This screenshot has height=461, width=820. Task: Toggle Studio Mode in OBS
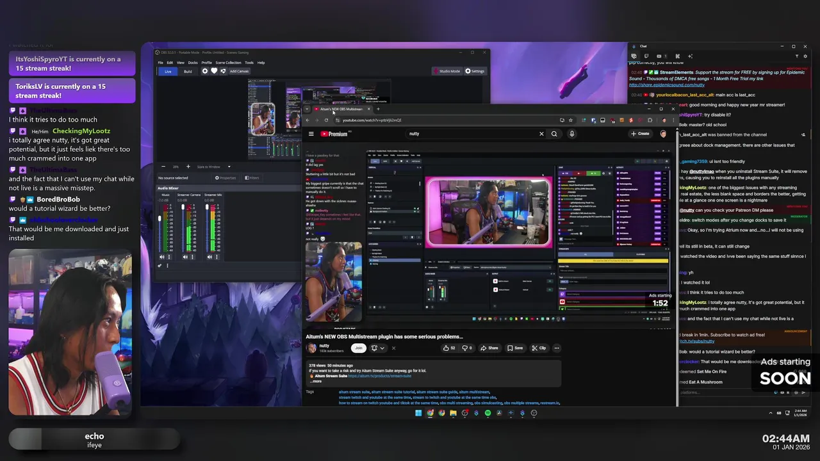pos(447,71)
